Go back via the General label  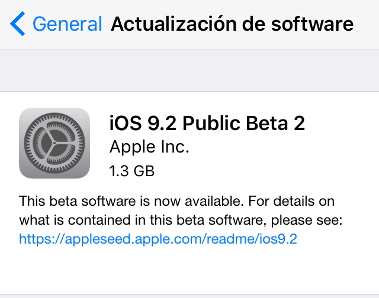point(67,24)
